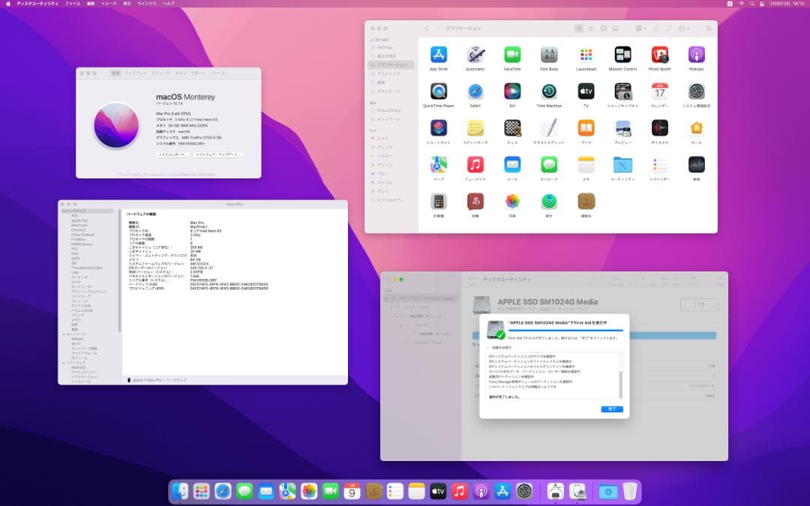Click the システムレポート button
The image size is (810, 506).
click(172, 154)
